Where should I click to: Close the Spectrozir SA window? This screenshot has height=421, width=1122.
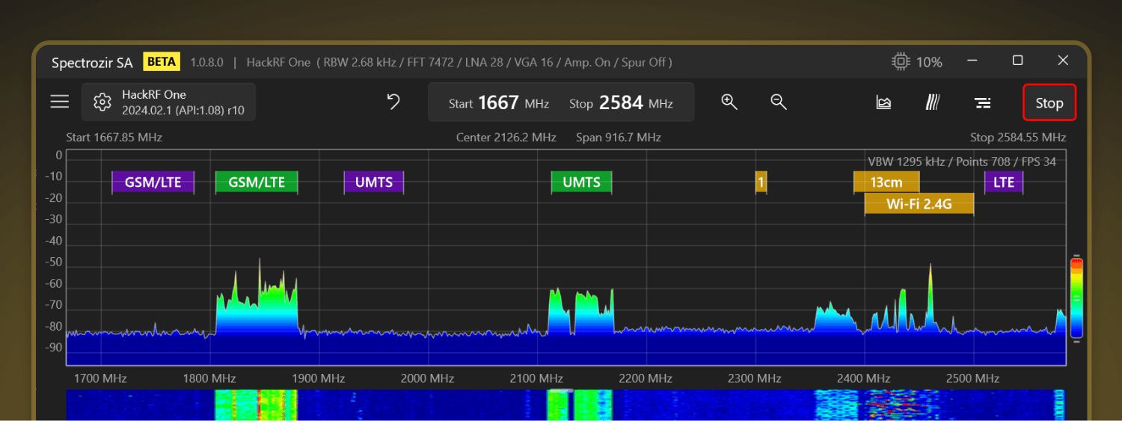coord(1063,61)
